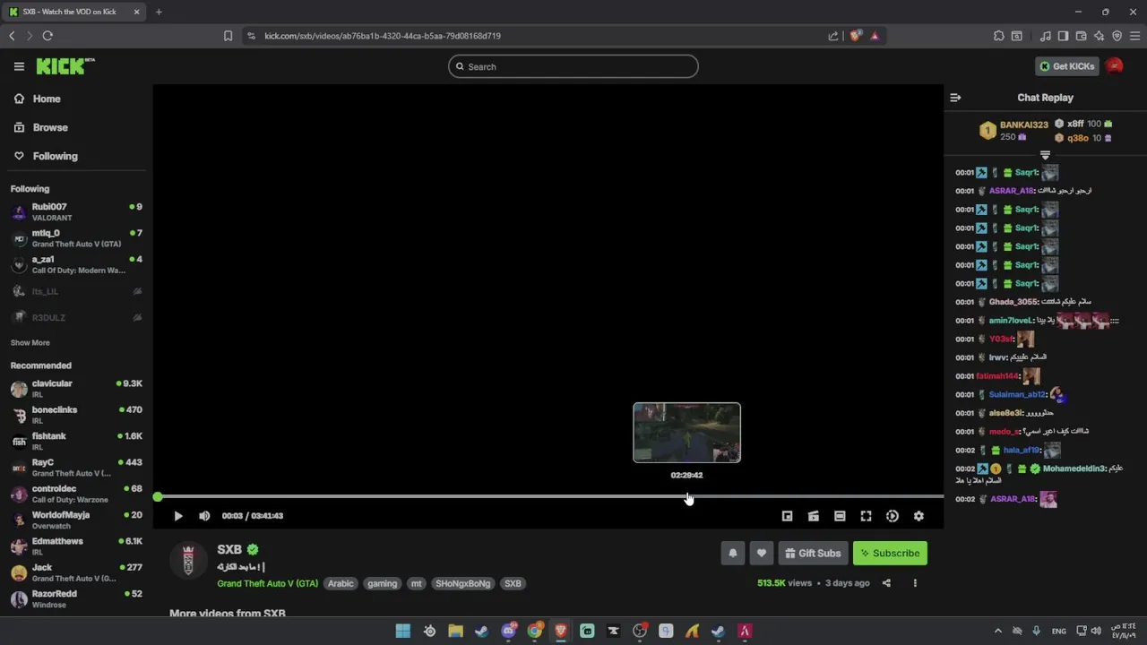Go to the Kick logo homepage
The height and width of the screenshot is (645, 1147).
[x=65, y=66]
